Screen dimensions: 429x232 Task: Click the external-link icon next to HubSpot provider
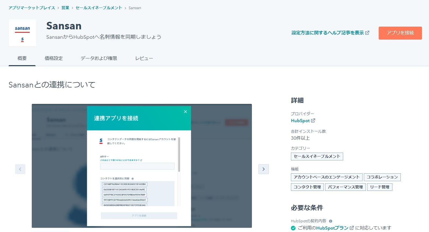313,121
